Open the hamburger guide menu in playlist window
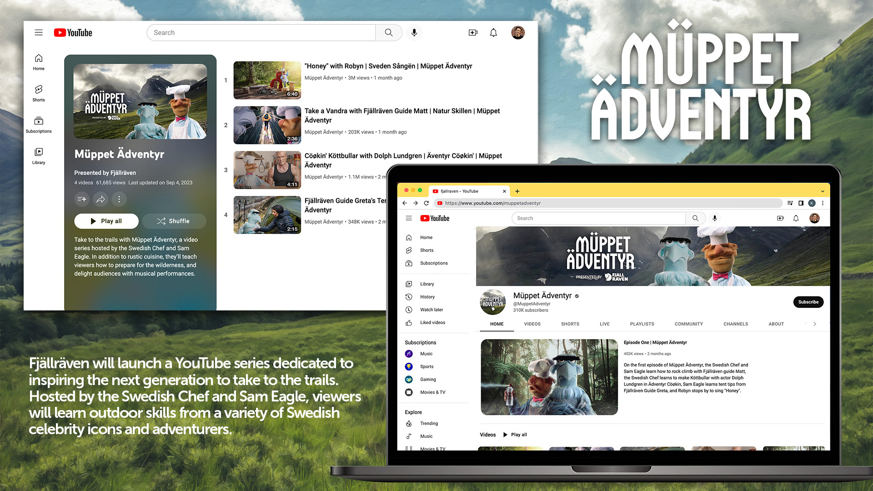The image size is (873, 491). point(39,33)
